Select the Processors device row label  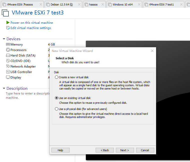[x=18, y=50]
